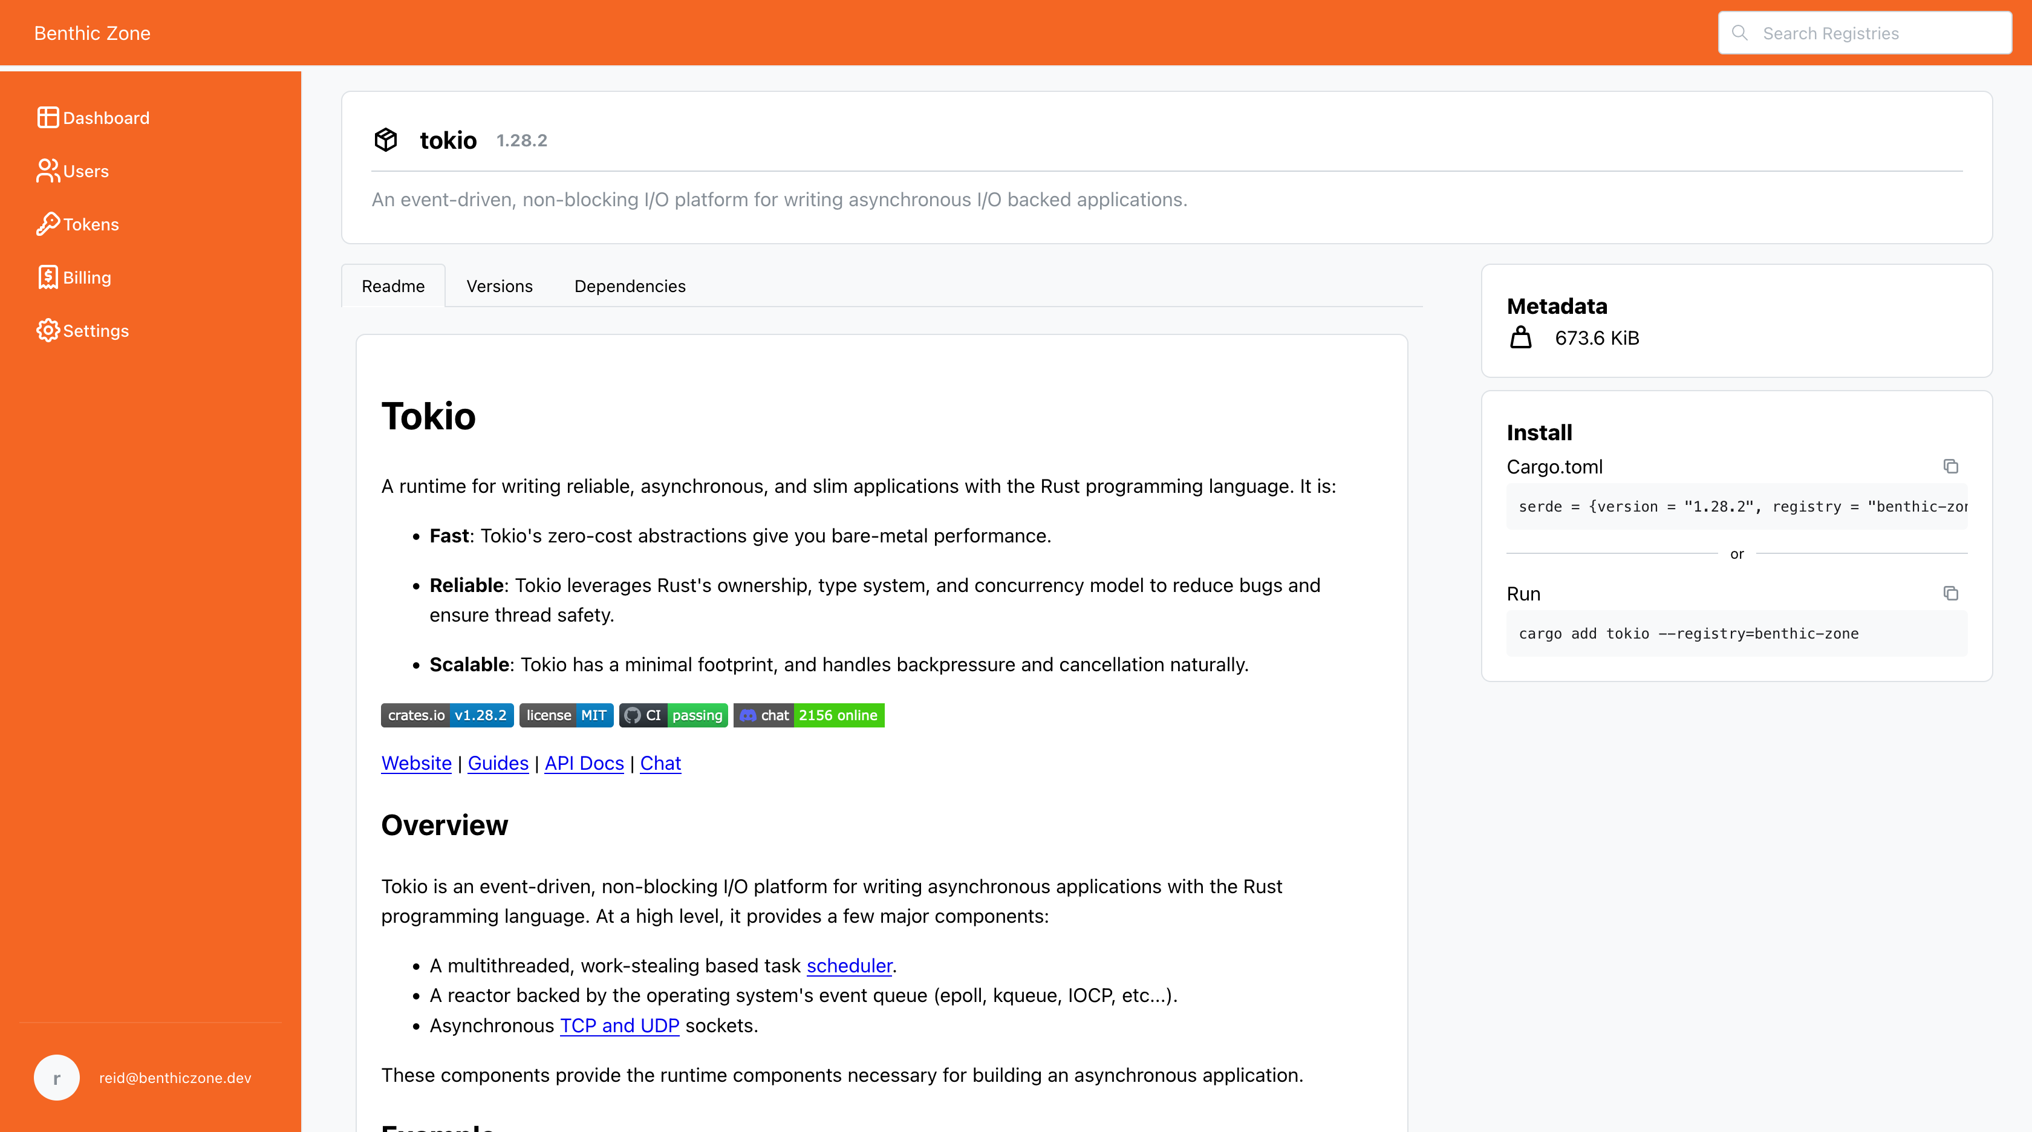Viewport: 2032px width, 1132px height.
Task: Switch to the Versions tab
Action: (500, 287)
